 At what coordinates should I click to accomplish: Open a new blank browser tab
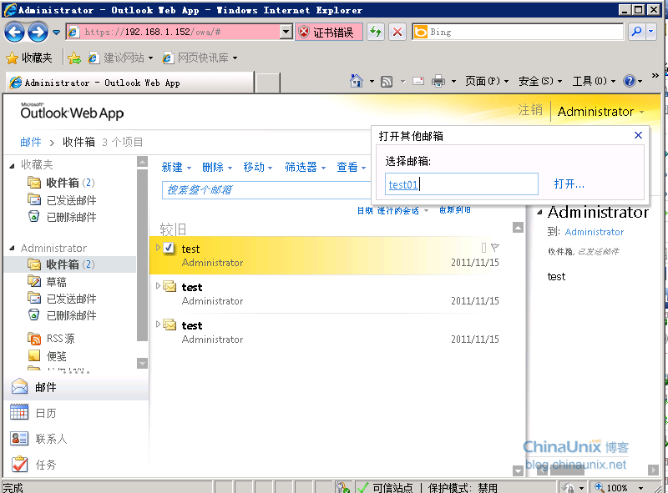(267, 83)
